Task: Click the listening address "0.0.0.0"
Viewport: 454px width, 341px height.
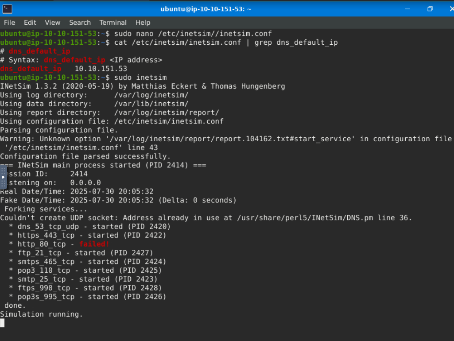Action: click(x=85, y=183)
